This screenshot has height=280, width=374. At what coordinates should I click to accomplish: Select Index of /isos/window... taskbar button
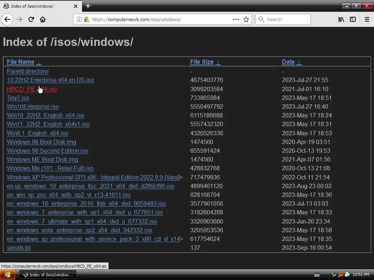(x=48, y=275)
